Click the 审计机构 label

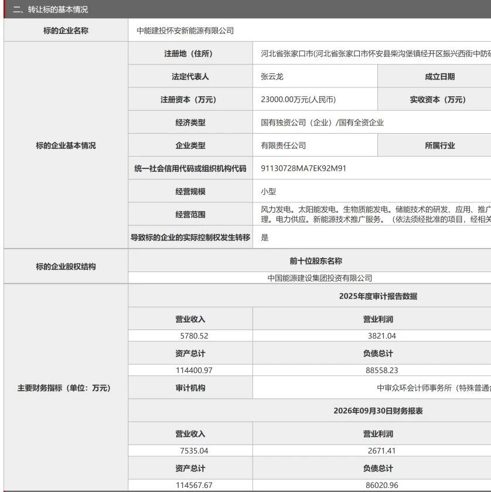[x=190, y=388]
